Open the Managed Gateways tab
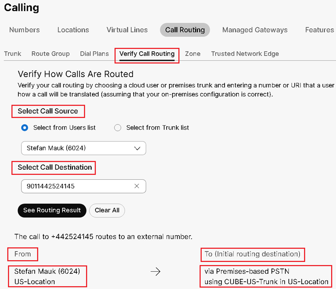 click(255, 30)
